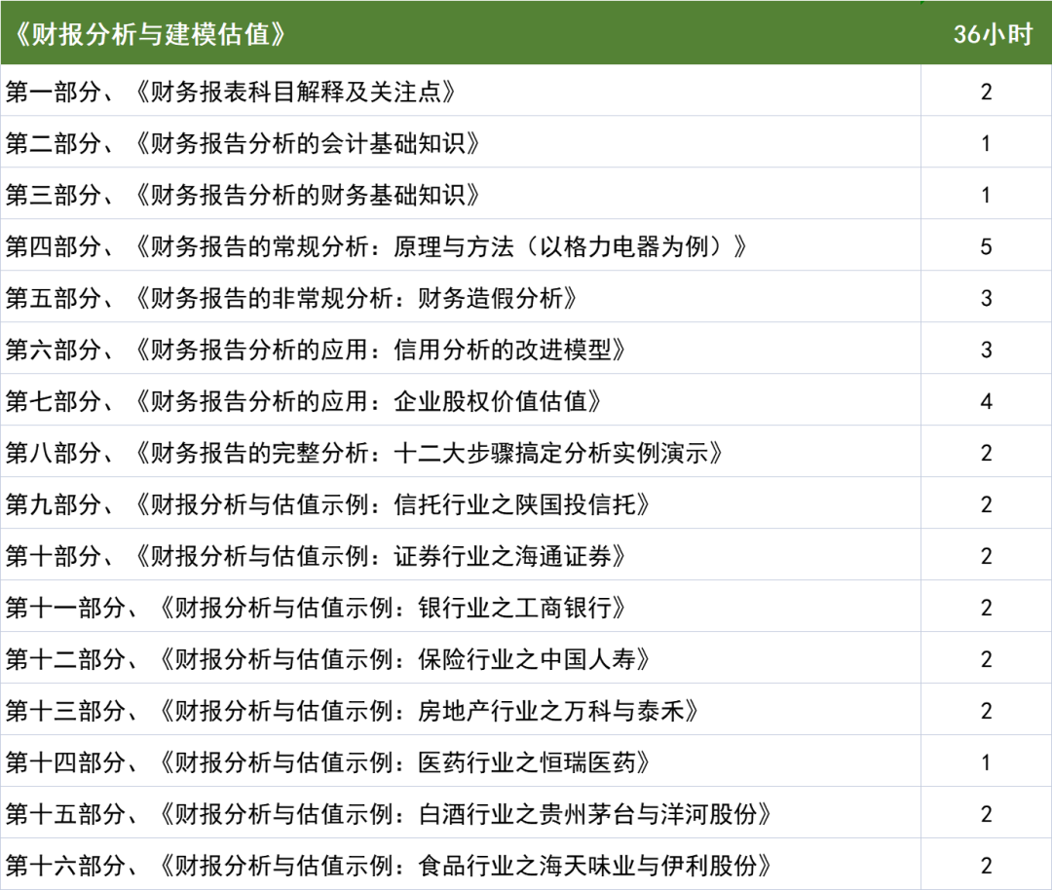1052x890 pixels.
Task: Select the hours cell 2 for 第一部分
Action: pos(986,91)
